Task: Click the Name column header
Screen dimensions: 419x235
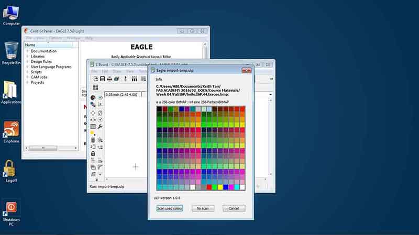Action: click(48, 45)
